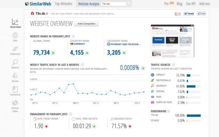Click help icon next to Subdomains
Viewport: 219px width, 137px height.
coord(169,111)
